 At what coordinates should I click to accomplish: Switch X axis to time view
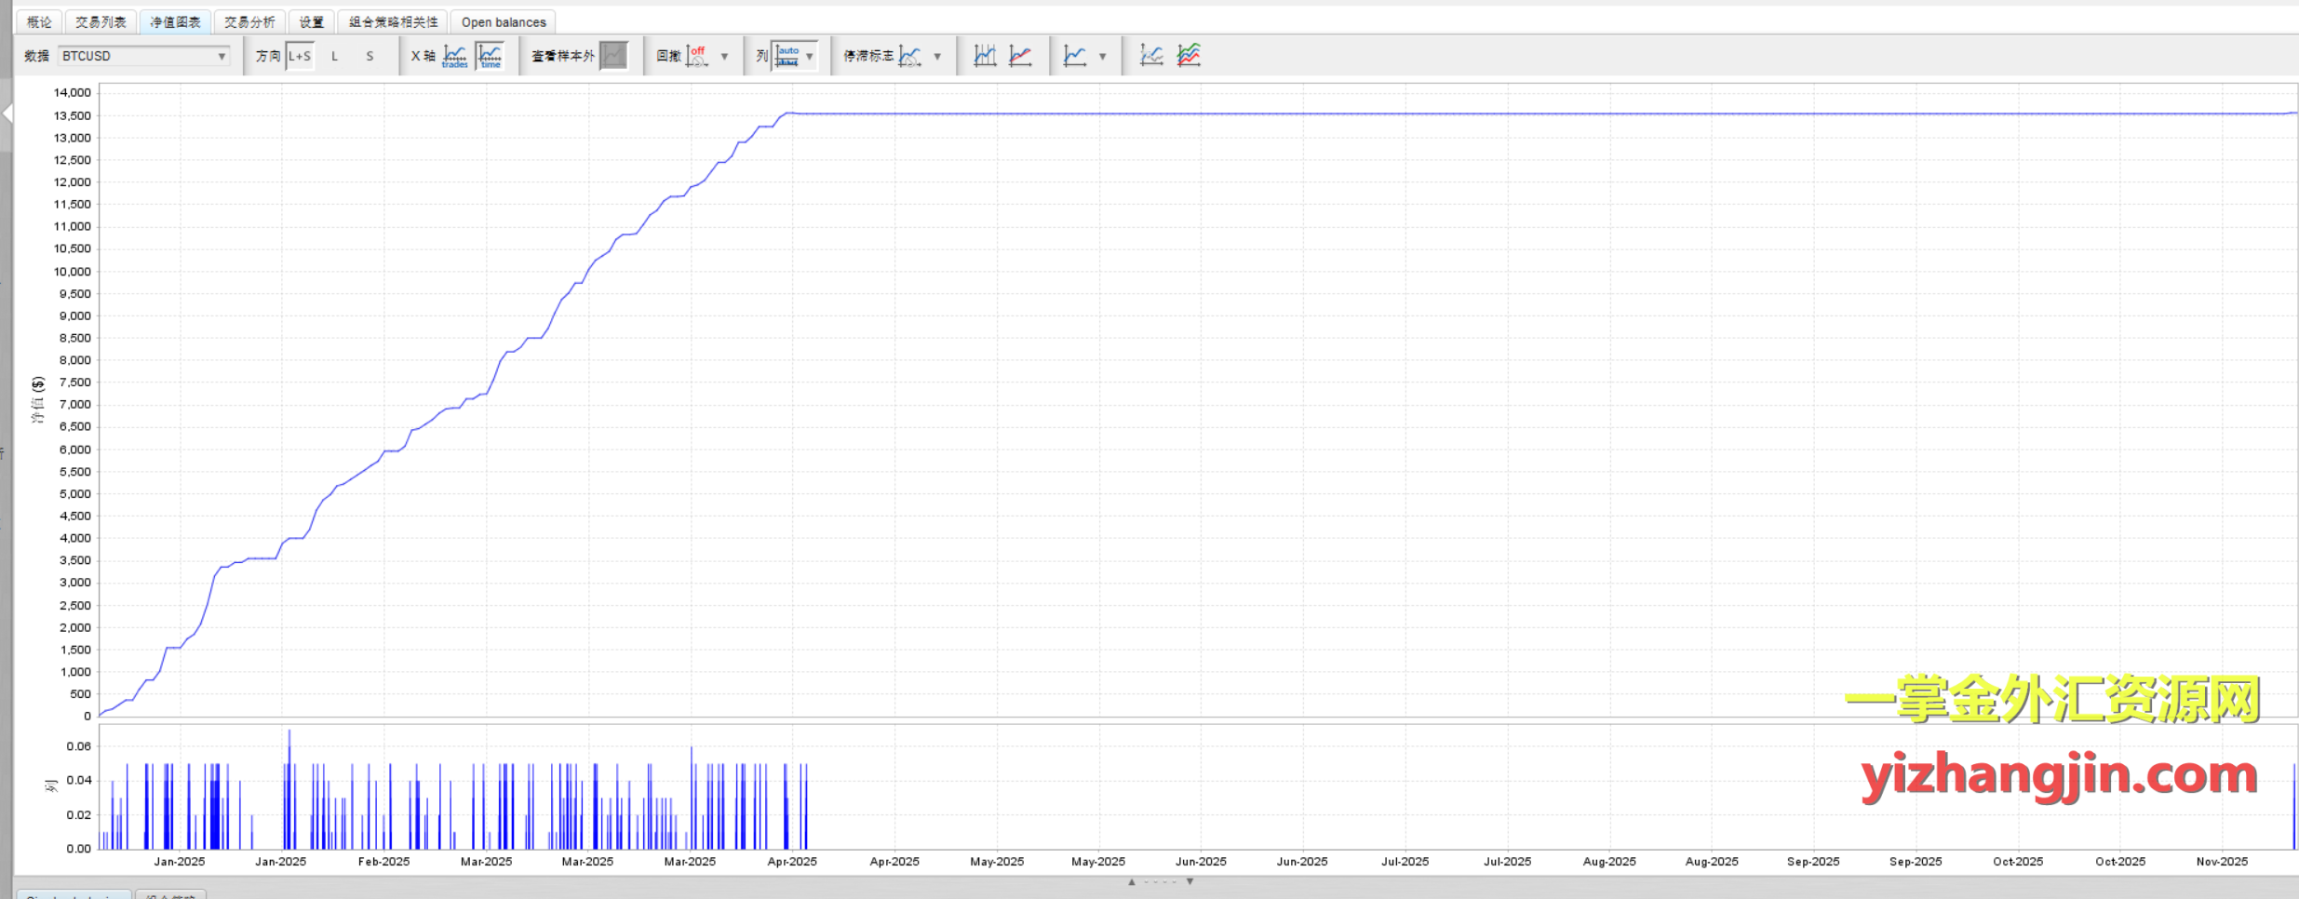point(491,56)
